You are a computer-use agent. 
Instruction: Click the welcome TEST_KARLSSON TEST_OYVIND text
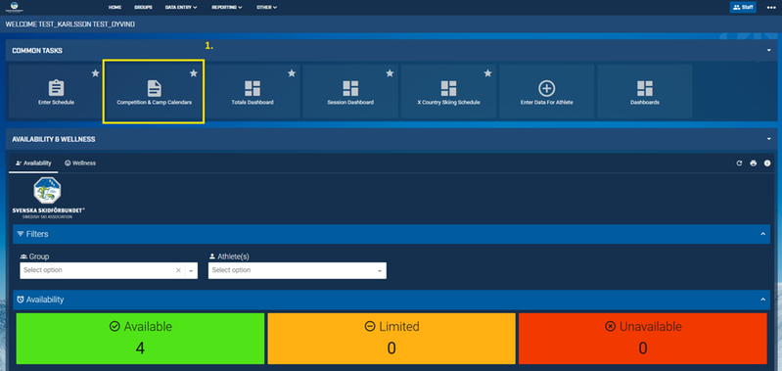(x=70, y=23)
